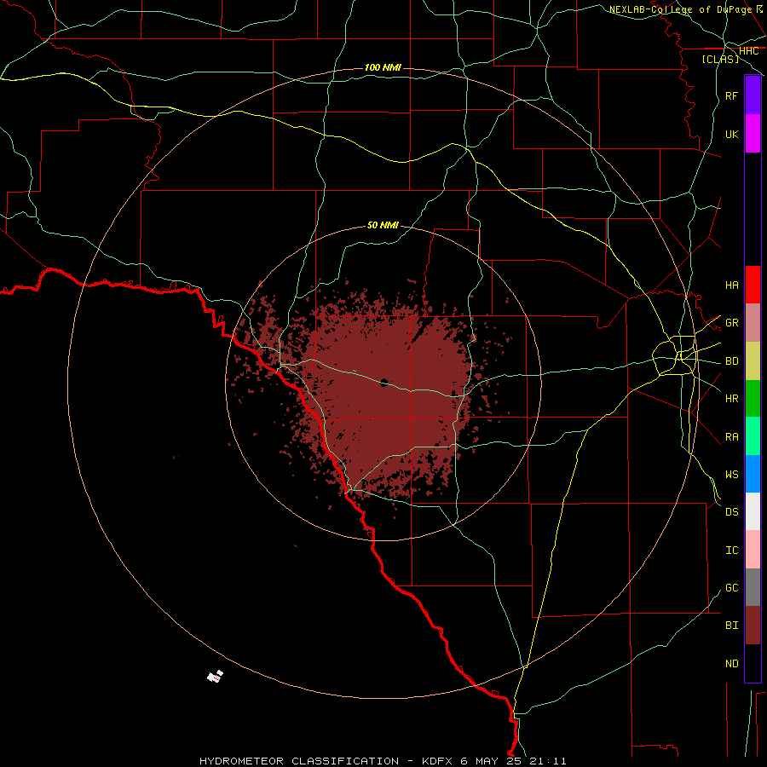
Task: Click the 100 NMI range ring label
Action: coord(383,67)
